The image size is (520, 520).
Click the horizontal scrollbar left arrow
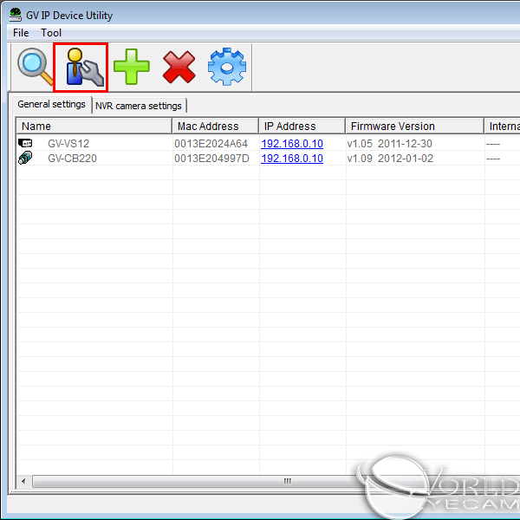(23, 481)
